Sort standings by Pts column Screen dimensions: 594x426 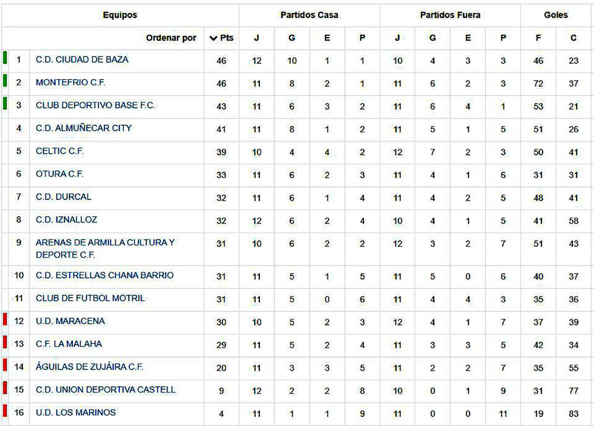[x=222, y=38]
